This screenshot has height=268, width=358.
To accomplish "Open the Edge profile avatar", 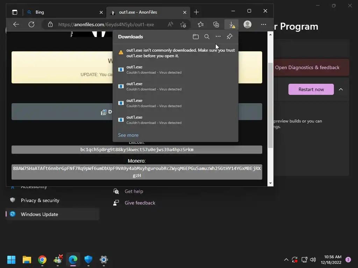I will click(x=247, y=24).
